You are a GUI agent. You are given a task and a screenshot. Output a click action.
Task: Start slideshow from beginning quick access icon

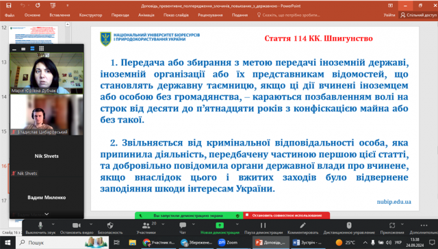coord(53,5)
